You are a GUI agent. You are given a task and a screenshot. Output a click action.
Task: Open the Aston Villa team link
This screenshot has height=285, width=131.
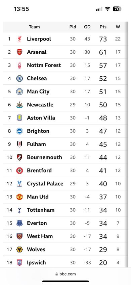pyautogui.click(x=41, y=118)
